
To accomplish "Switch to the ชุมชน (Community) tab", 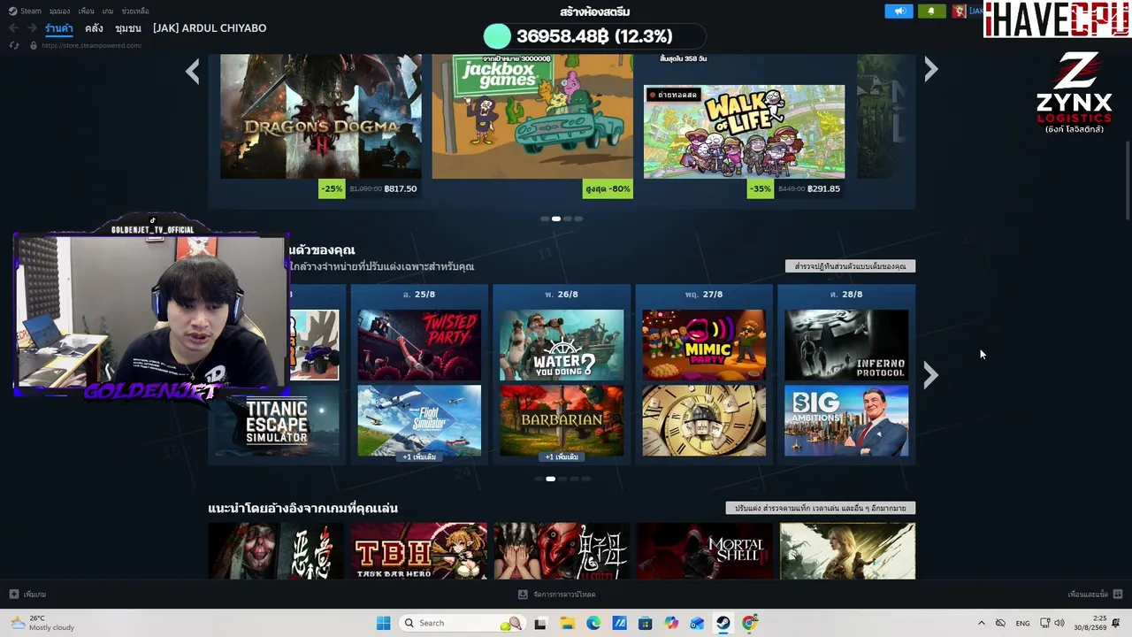I will coord(128,28).
